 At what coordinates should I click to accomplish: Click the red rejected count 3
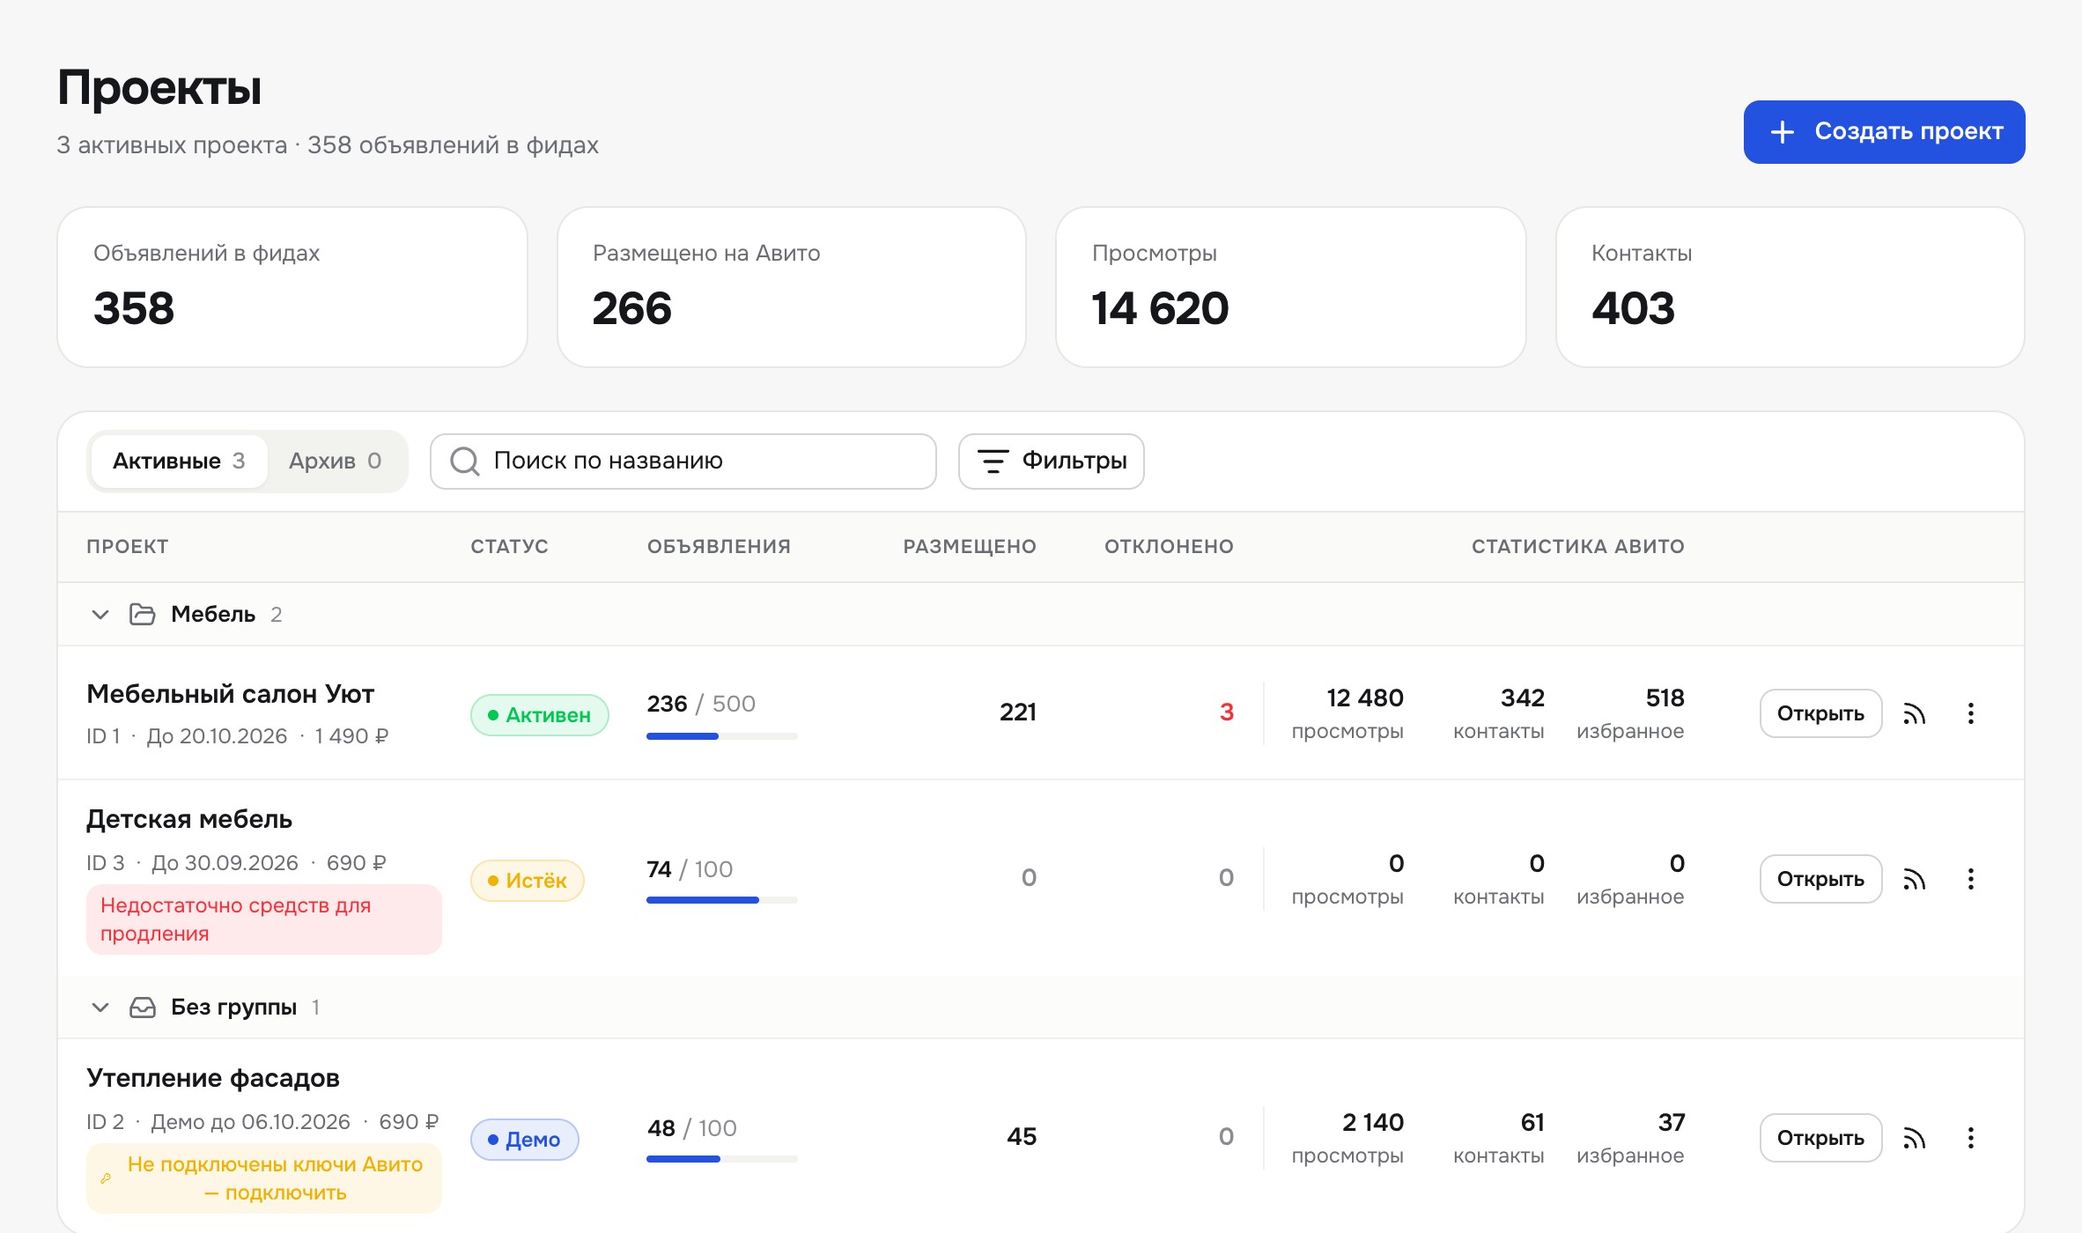point(1227,712)
